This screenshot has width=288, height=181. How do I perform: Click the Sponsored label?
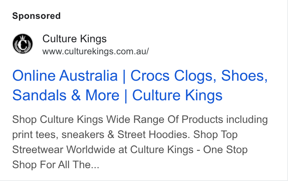[36, 16]
